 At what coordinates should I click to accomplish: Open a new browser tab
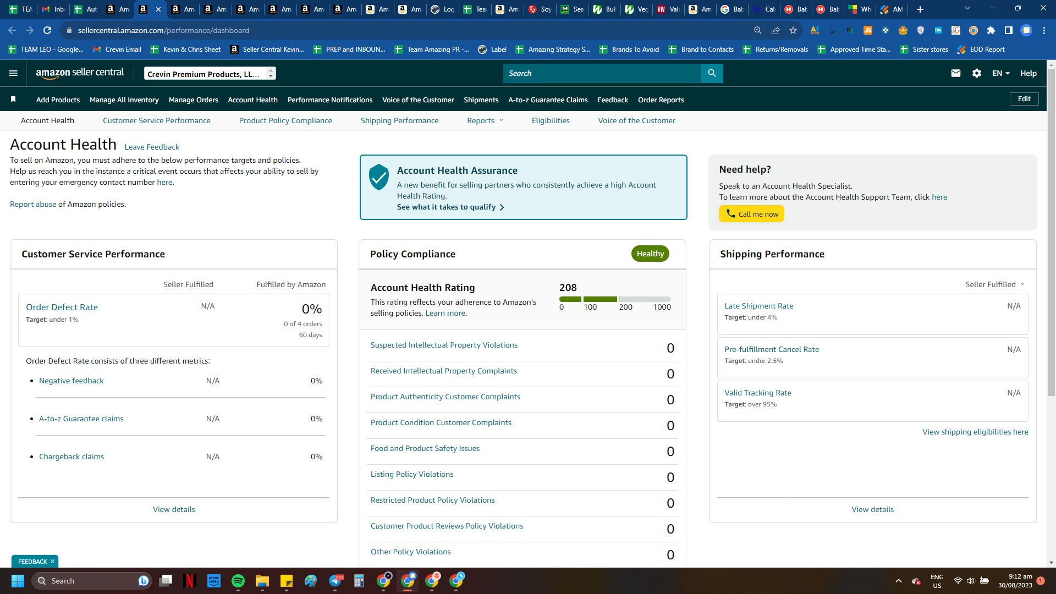tap(920, 9)
